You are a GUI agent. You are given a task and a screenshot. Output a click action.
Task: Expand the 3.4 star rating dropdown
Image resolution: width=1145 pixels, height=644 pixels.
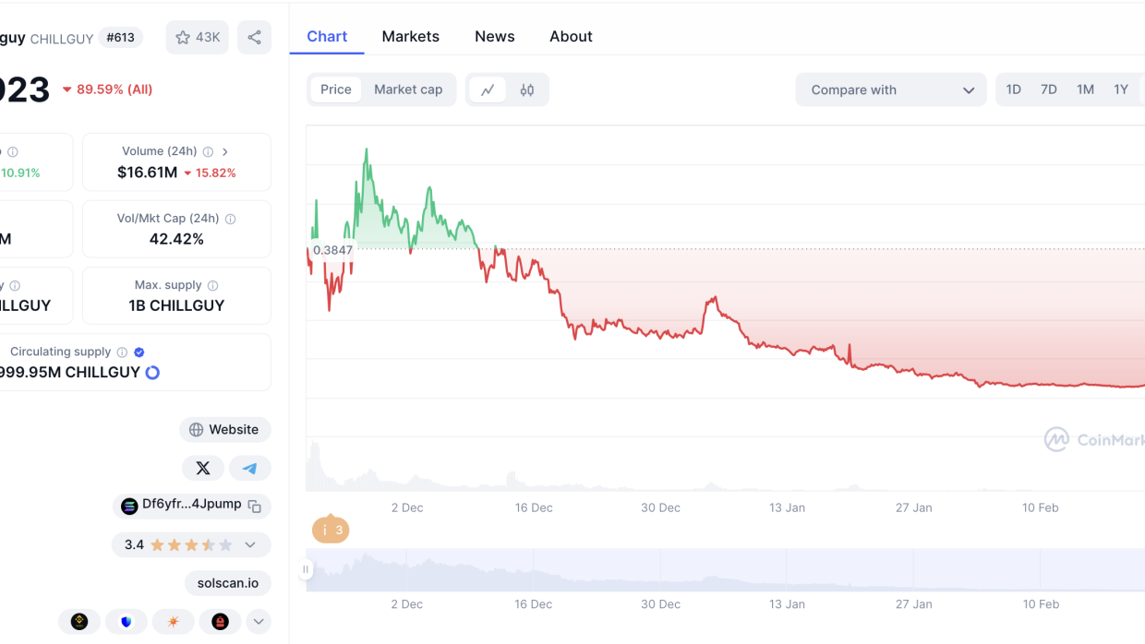point(250,545)
